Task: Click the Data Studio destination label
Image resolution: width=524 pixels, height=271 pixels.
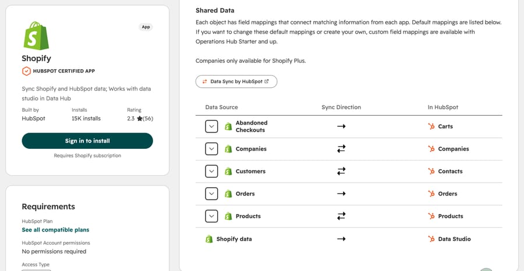Action: click(455, 239)
